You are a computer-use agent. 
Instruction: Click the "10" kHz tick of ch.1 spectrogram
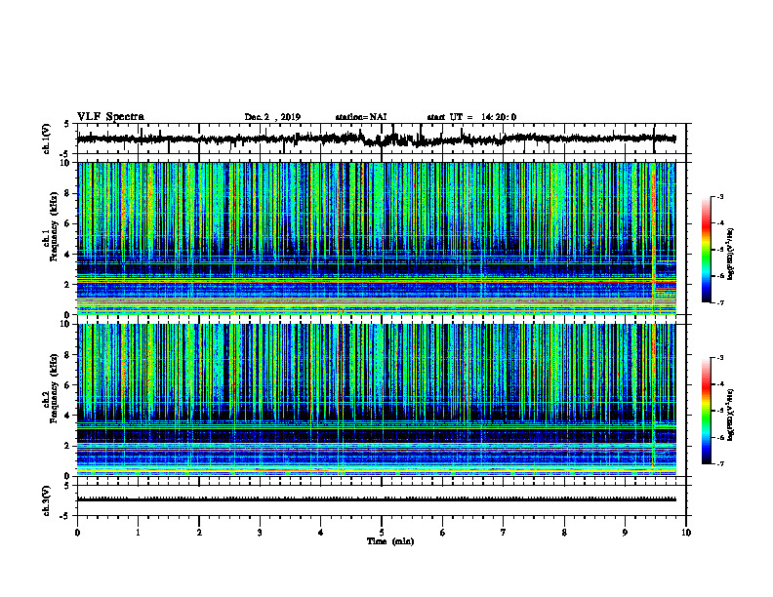tap(67, 163)
